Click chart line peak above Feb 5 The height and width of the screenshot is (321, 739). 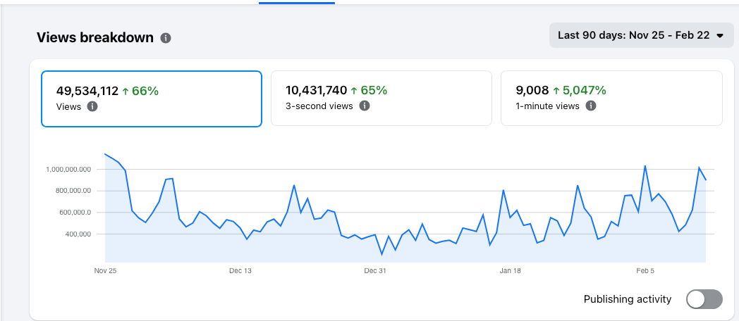(x=645, y=166)
